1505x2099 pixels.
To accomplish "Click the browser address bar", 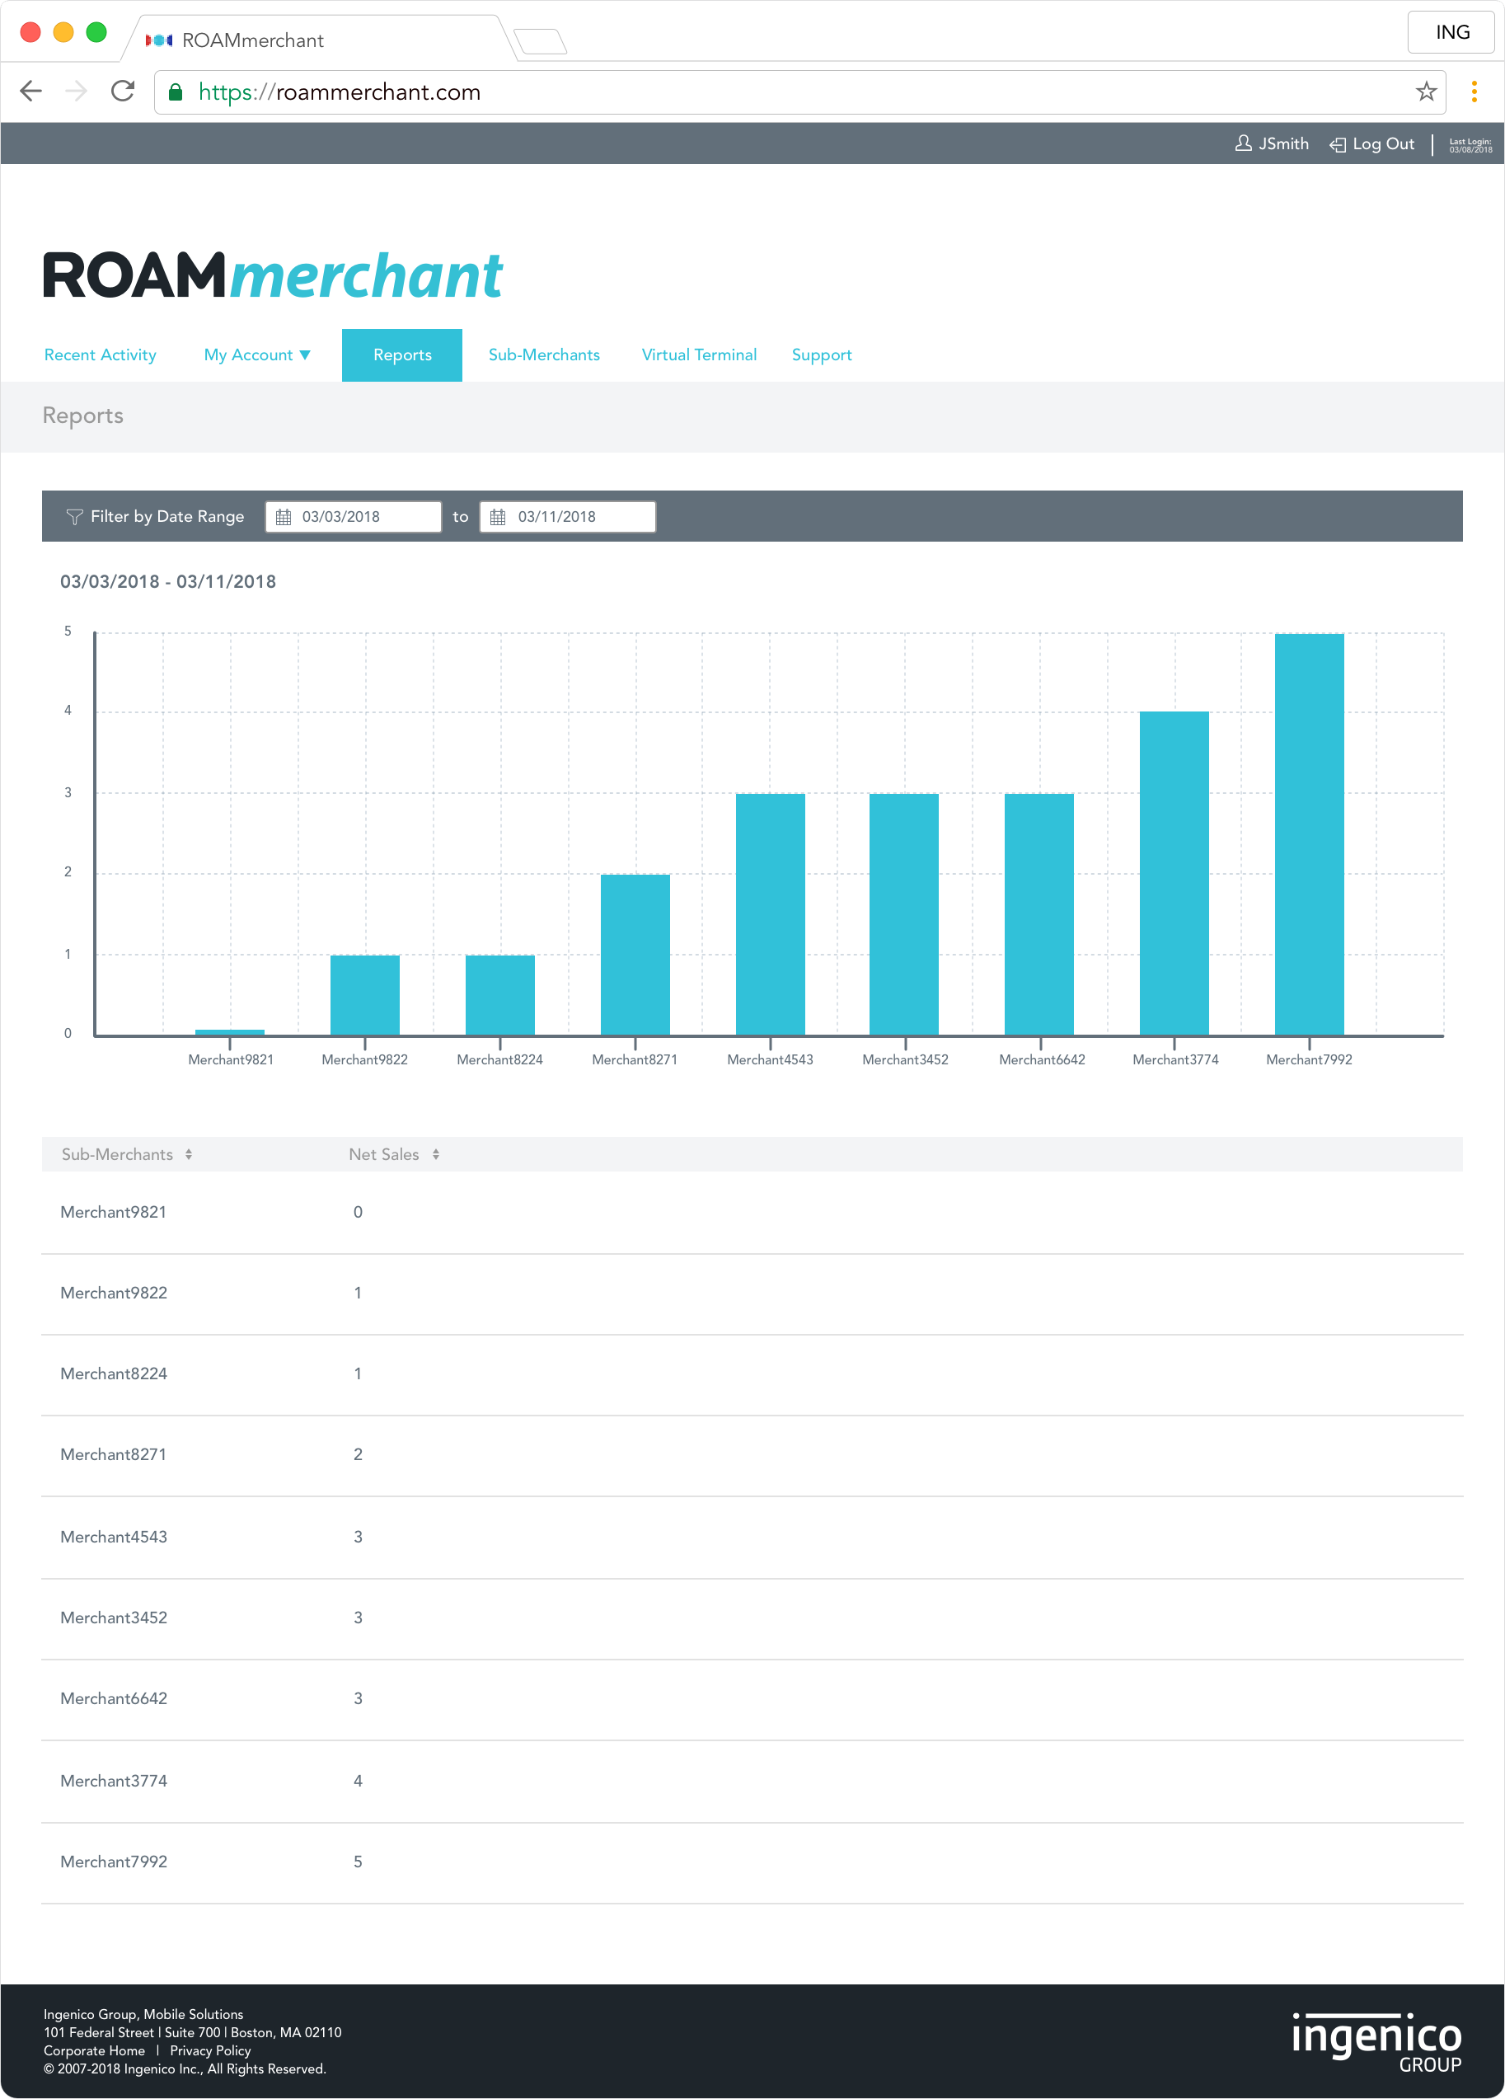I will point(799,92).
